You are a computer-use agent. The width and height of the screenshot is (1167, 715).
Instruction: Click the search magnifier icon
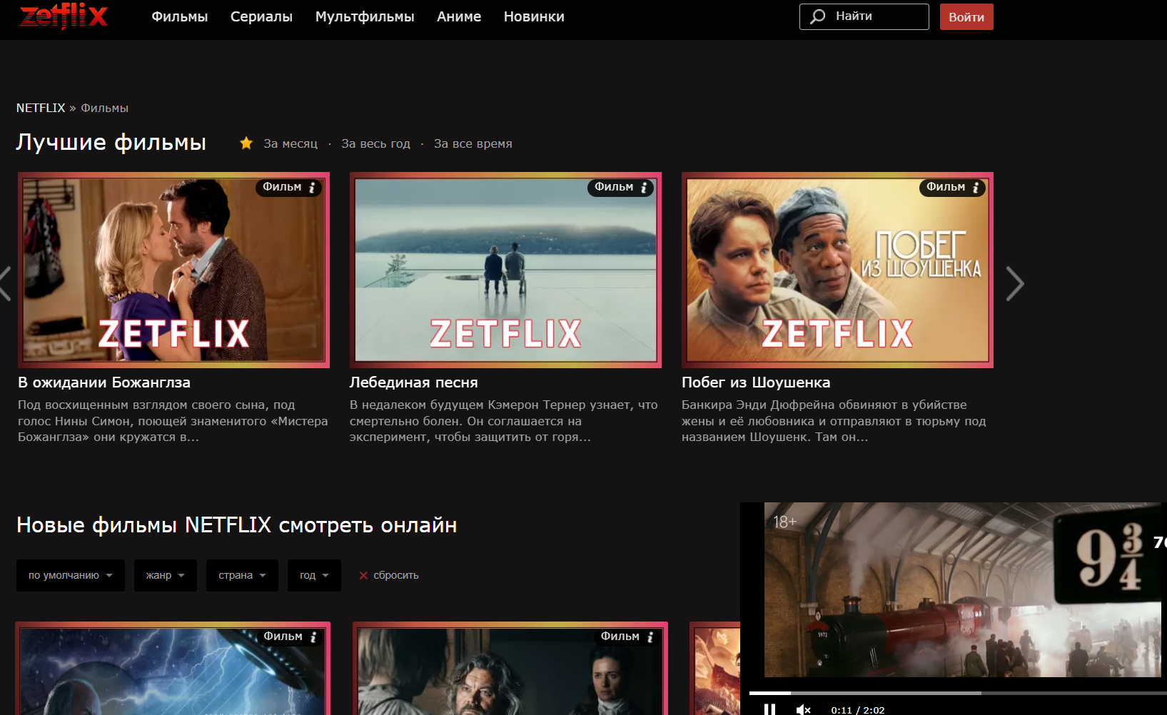[818, 16]
